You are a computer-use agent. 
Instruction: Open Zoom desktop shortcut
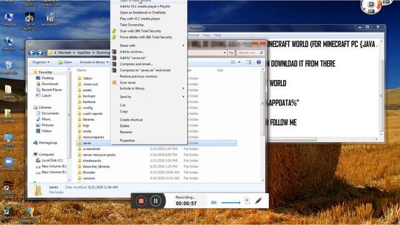(9, 164)
